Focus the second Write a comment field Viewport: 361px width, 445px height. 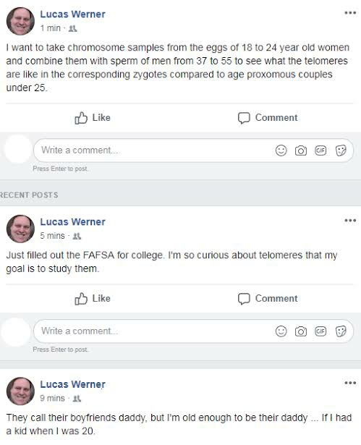click(x=153, y=331)
